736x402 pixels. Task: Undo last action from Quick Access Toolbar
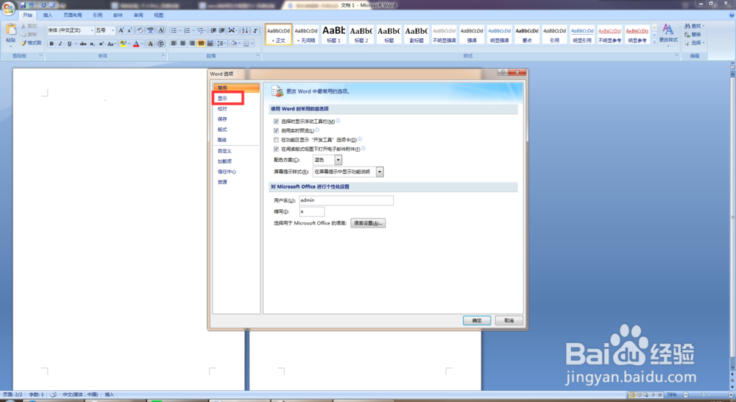coord(32,5)
